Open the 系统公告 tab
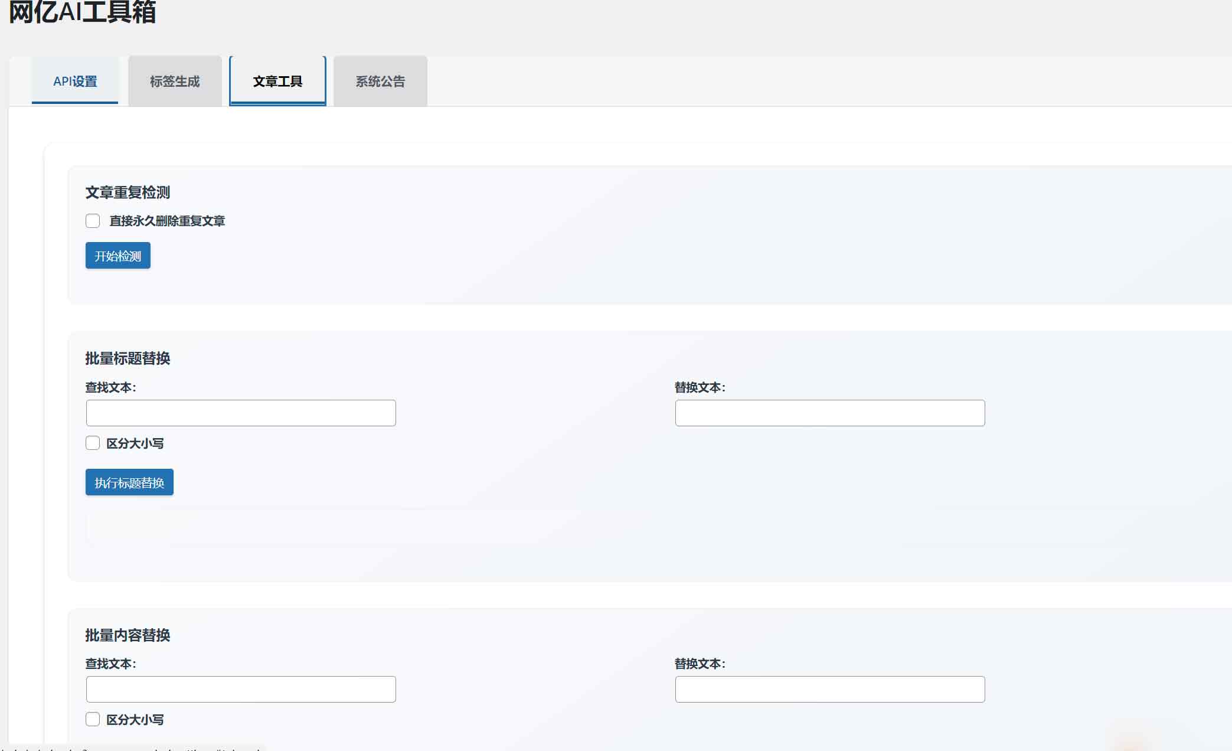The image size is (1232, 751). click(380, 81)
